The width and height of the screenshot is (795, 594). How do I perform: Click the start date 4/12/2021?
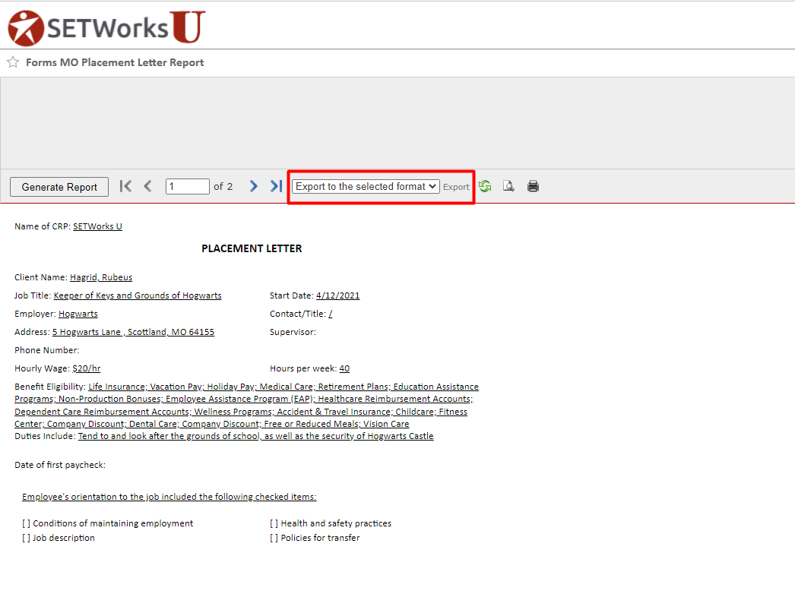(x=337, y=295)
